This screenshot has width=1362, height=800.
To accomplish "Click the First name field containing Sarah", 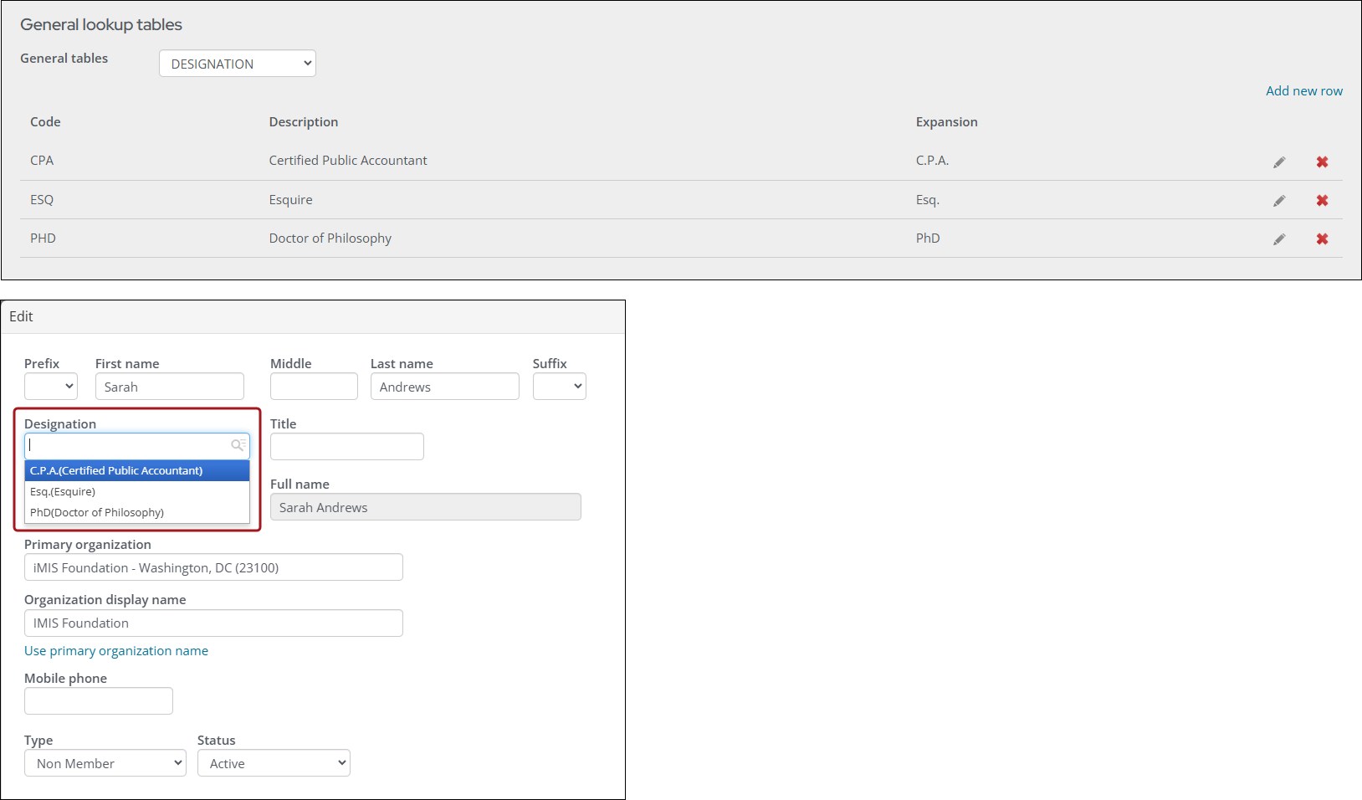I will (170, 387).
